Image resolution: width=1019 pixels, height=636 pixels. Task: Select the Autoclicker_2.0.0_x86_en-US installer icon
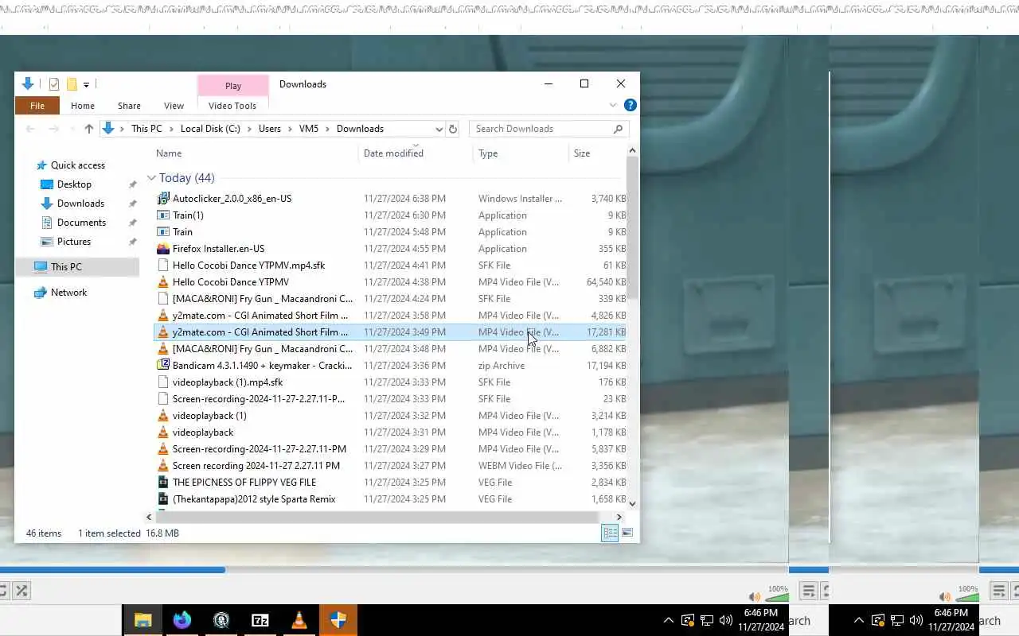(163, 199)
